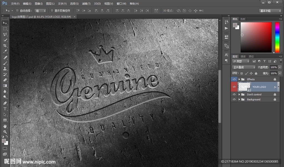Reset default foreground and background colors
Viewport: 284px width, 167px height.
click(3, 137)
